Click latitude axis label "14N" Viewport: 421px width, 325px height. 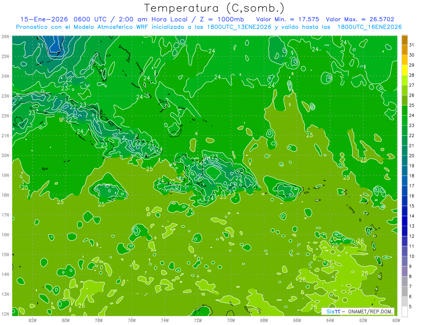pos(5,274)
